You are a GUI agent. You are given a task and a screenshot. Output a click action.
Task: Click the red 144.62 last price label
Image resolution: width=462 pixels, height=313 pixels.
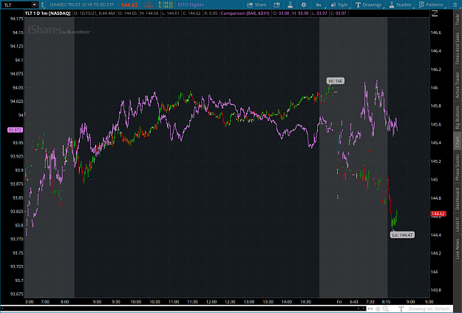(438, 214)
